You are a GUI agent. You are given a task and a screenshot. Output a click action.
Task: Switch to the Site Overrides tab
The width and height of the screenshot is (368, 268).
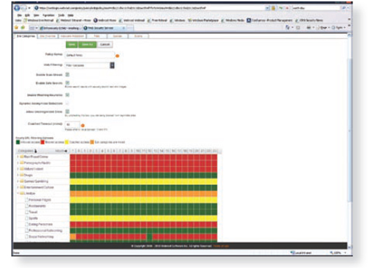(x=48, y=36)
